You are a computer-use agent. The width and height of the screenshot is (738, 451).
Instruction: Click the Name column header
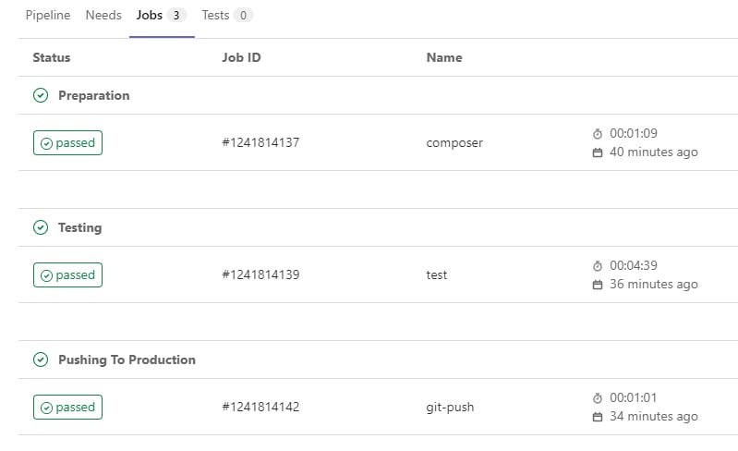coord(444,57)
